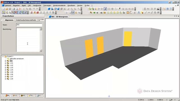Click the brown round object icon, lower toolbar
180x101 pixels.
tap(91, 12)
